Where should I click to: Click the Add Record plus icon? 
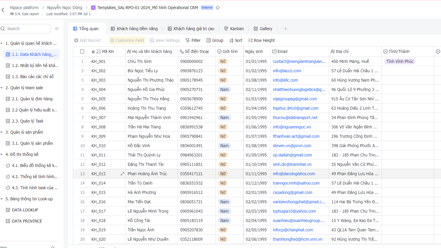(x=76, y=40)
